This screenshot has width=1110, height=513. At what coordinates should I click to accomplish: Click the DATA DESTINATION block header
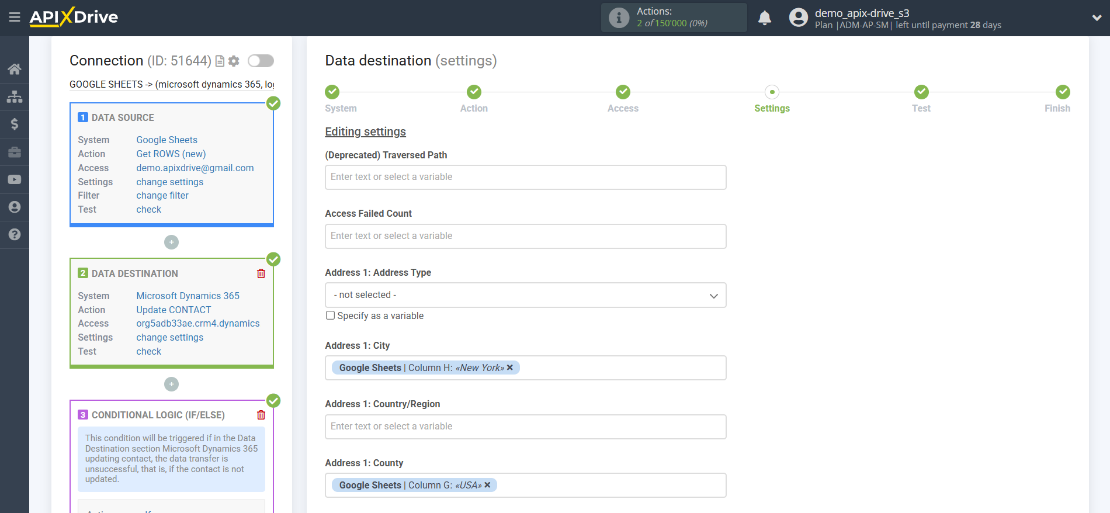tap(134, 273)
